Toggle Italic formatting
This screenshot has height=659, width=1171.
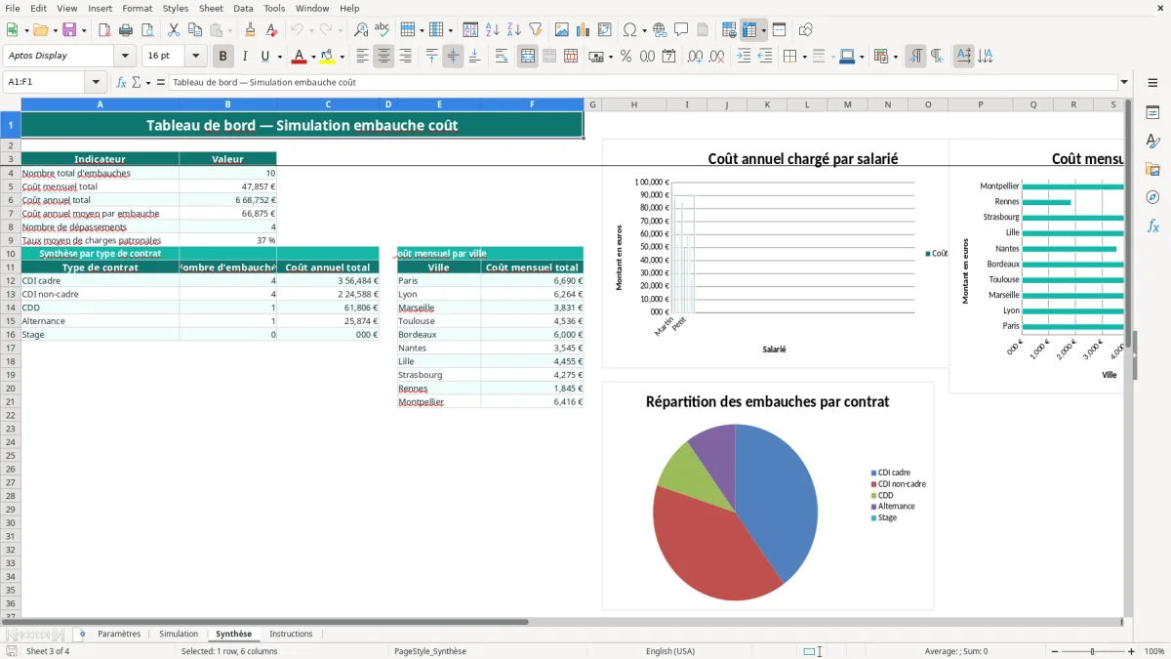point(245,57)
